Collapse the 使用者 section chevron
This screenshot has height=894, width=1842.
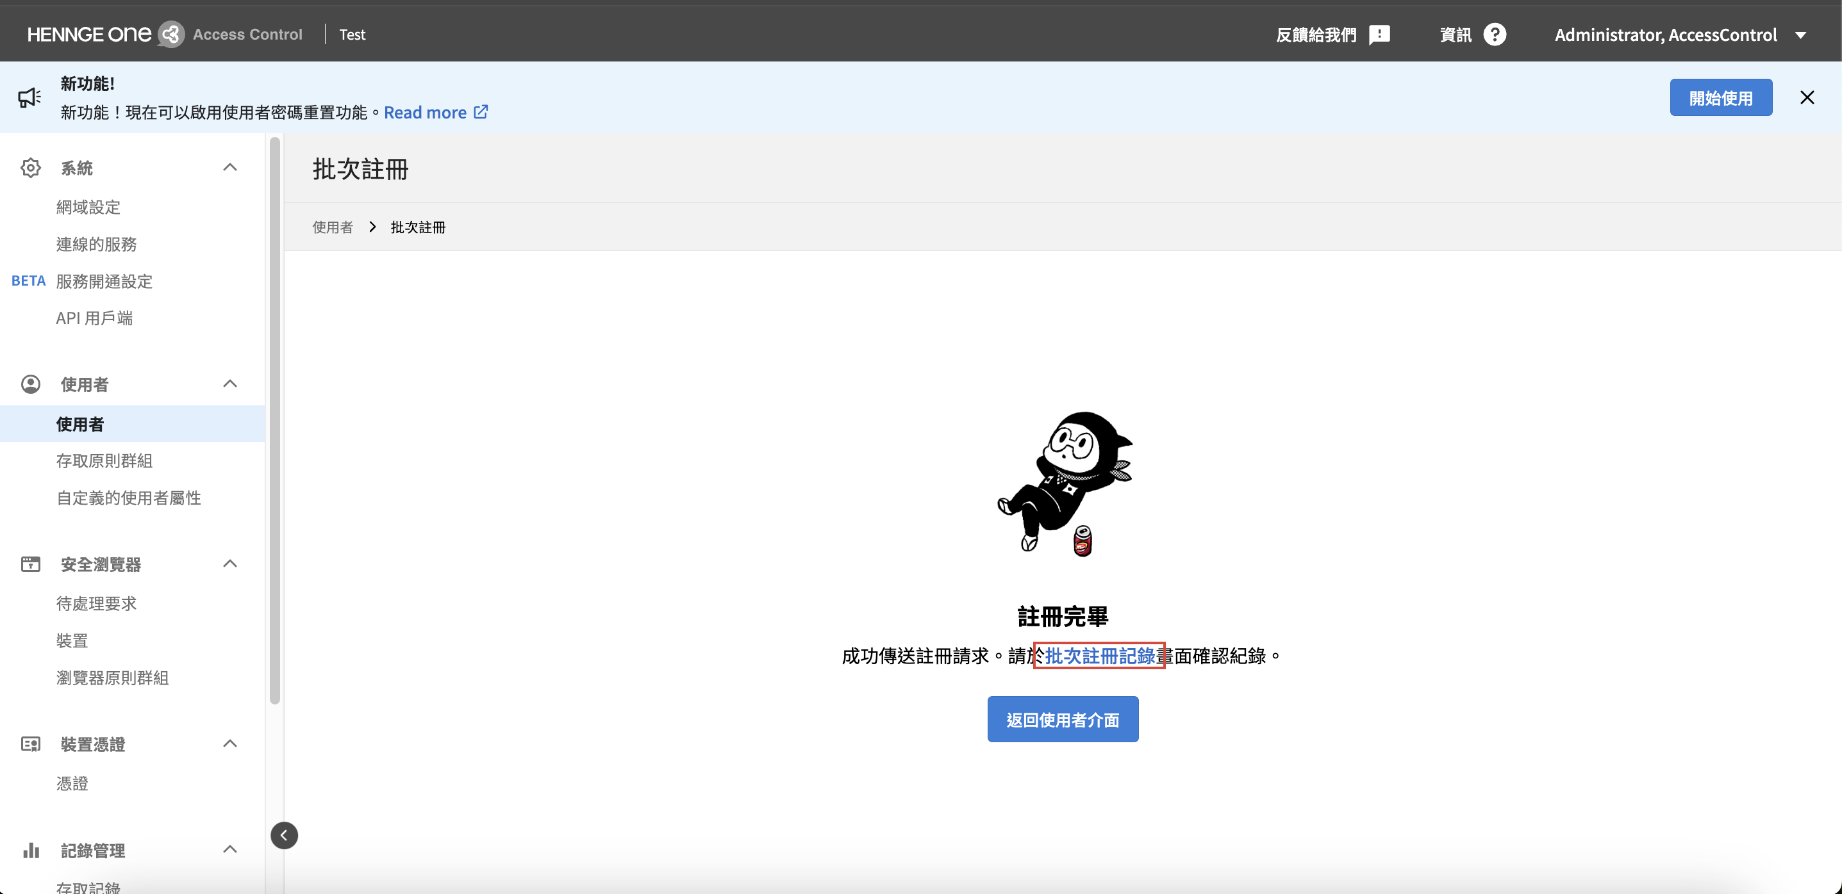tap(229, 384)
